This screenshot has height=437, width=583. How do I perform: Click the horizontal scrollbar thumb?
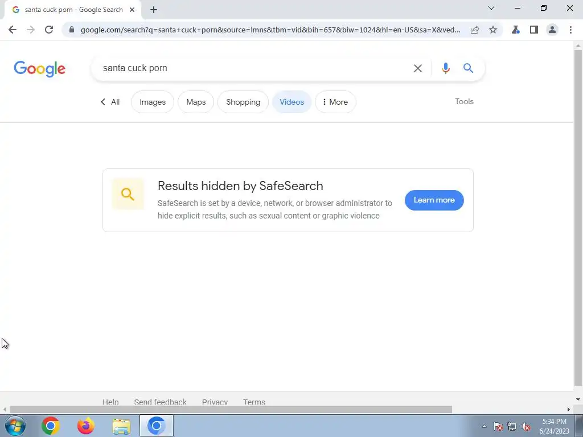(231, 410)
